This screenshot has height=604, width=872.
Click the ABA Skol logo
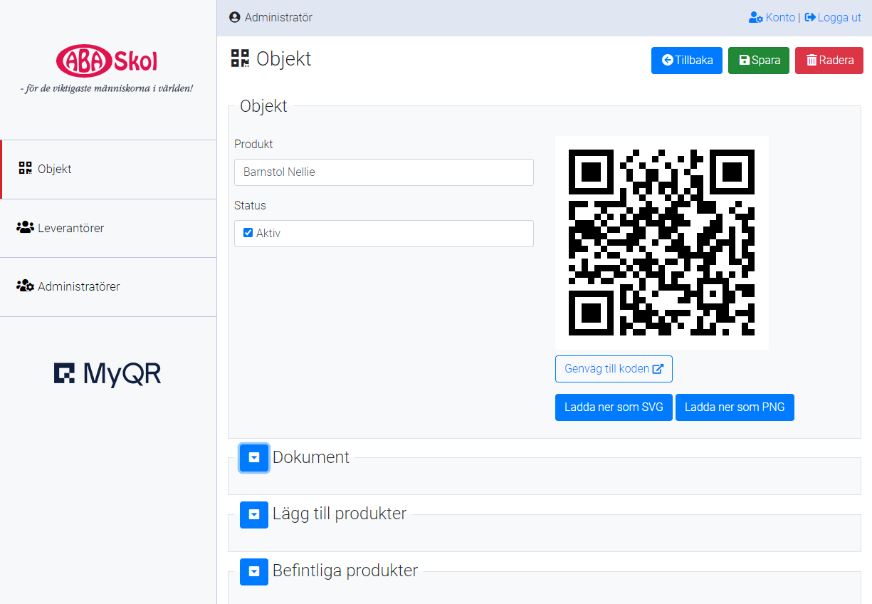coord(107,60)
